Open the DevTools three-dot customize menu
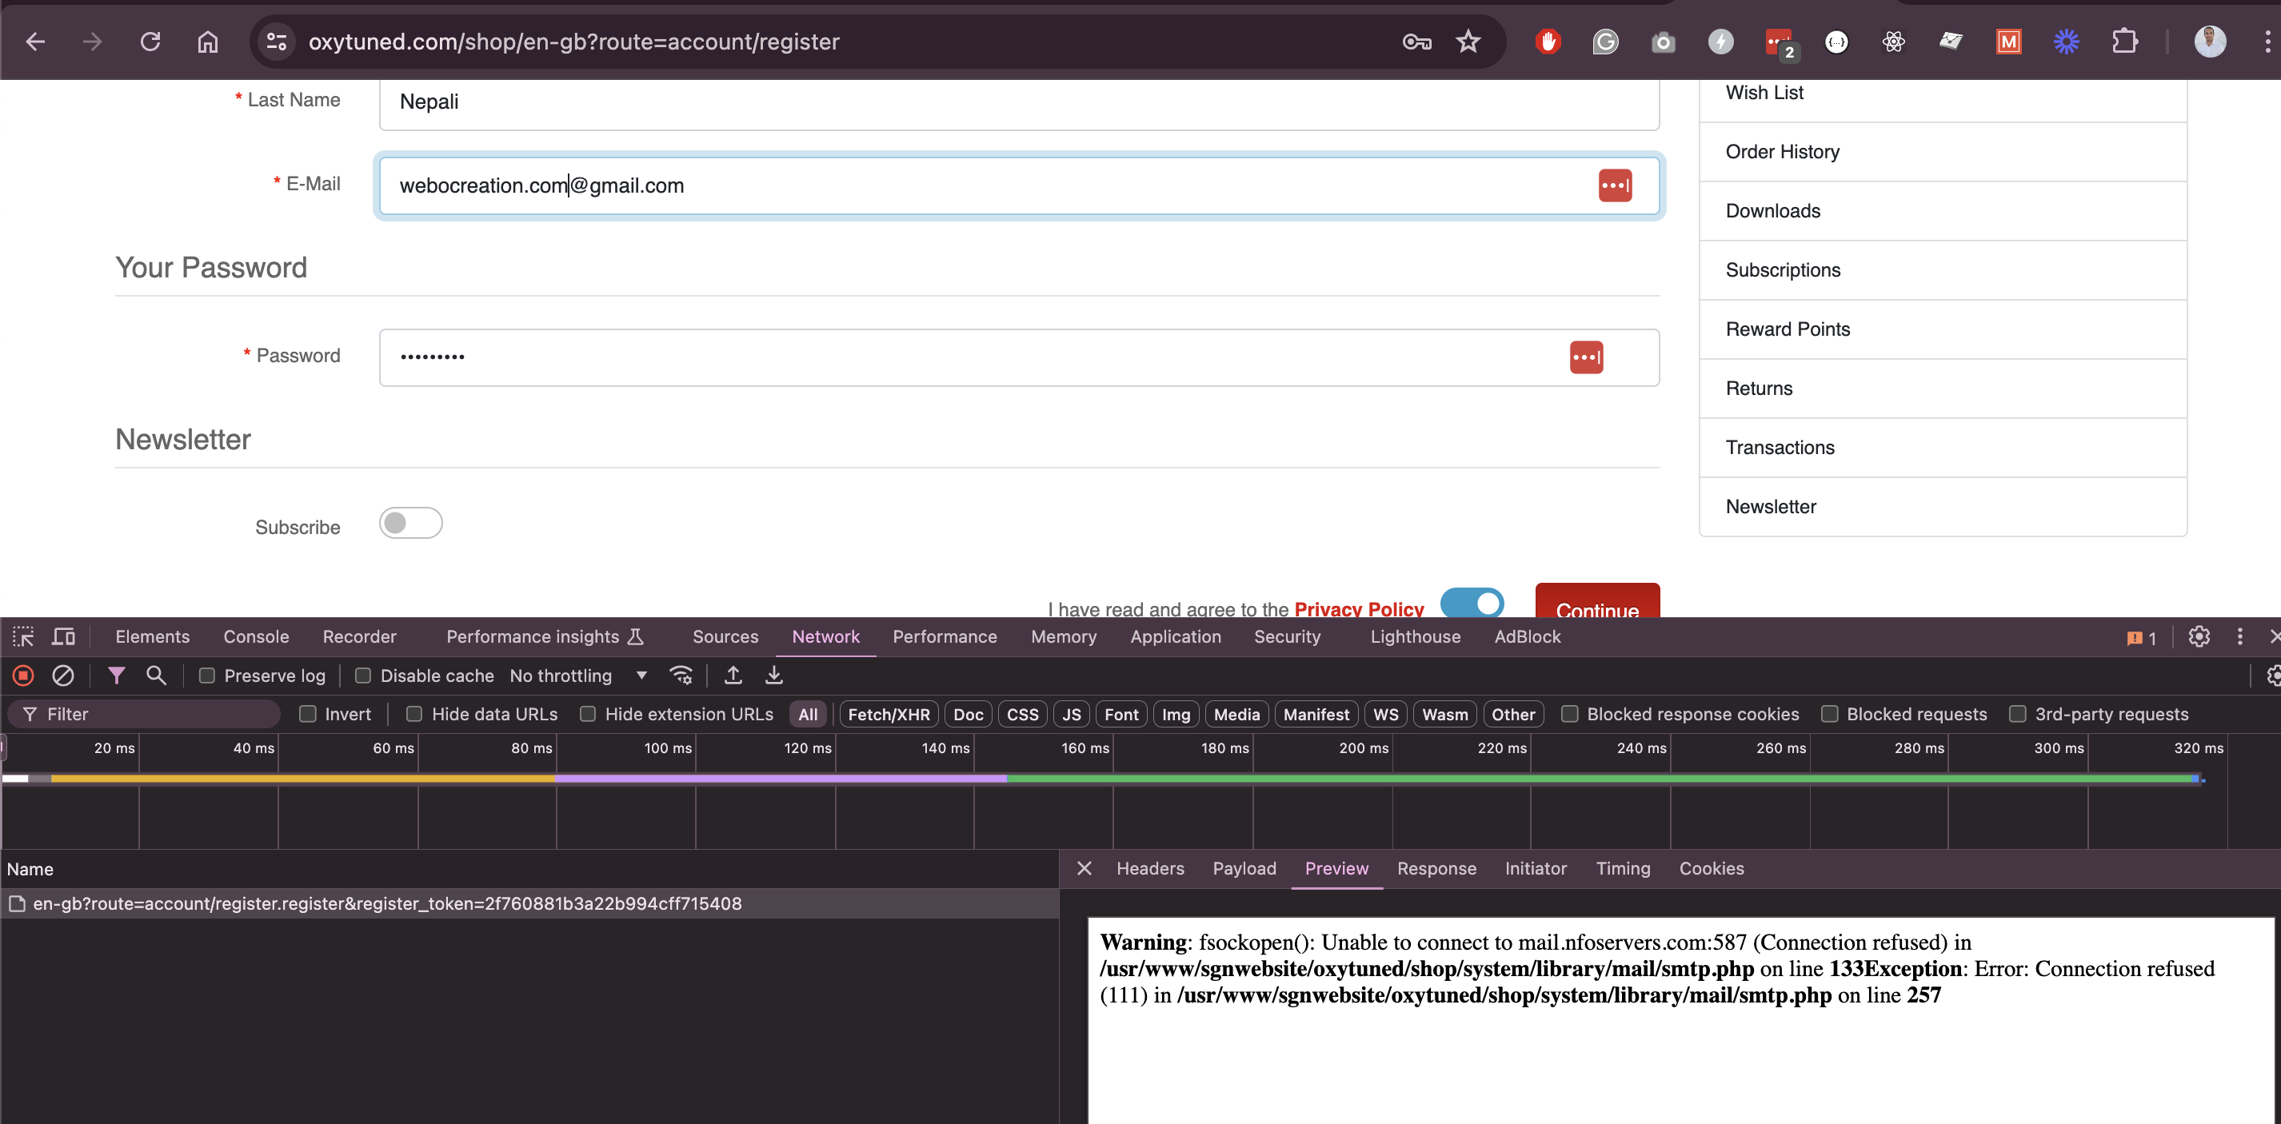Screen dimensions: 2281x1124 pos(2239,637)
